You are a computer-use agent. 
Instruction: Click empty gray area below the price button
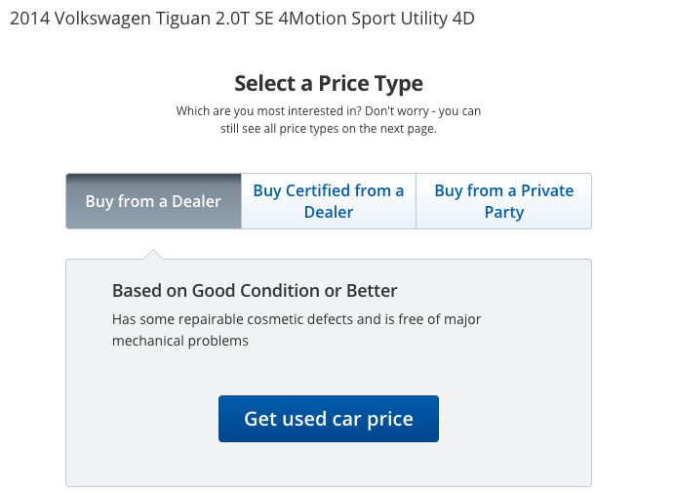[x=329, y=465]
